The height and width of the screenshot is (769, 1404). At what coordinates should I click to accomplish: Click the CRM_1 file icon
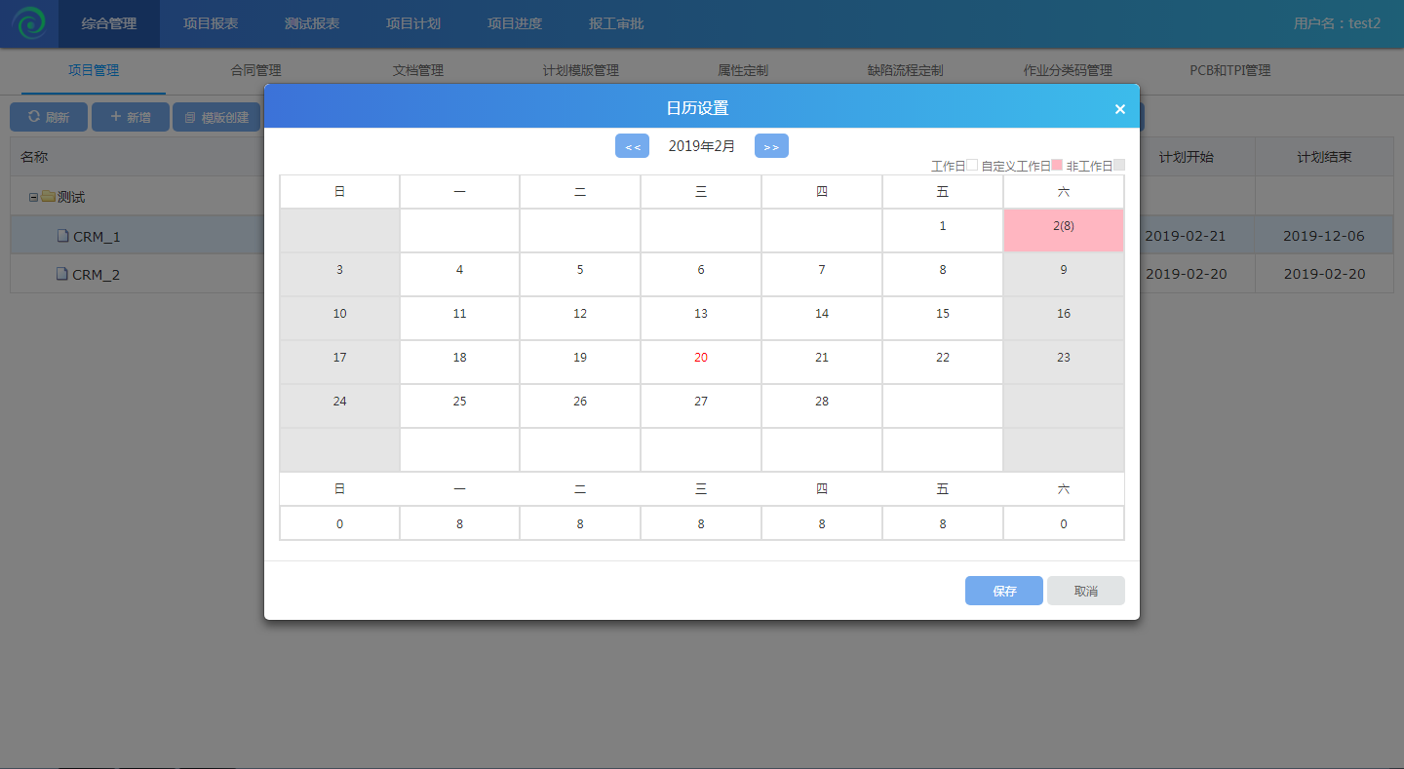[x=62, y=236]
